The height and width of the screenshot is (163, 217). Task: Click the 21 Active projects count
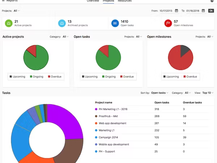(16, 21)
